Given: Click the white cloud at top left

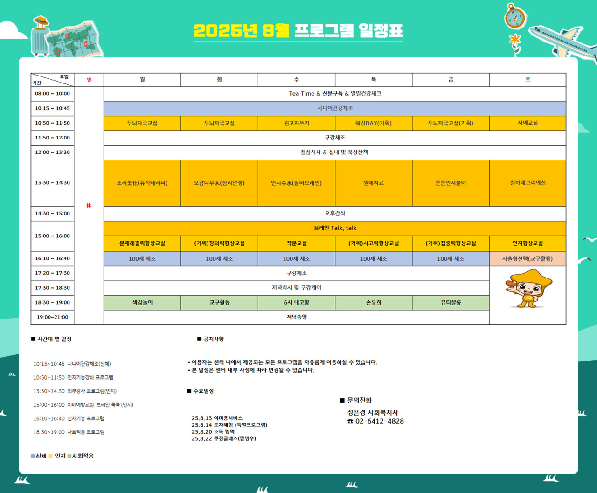Looking at the screenshot, I should 12,31.
